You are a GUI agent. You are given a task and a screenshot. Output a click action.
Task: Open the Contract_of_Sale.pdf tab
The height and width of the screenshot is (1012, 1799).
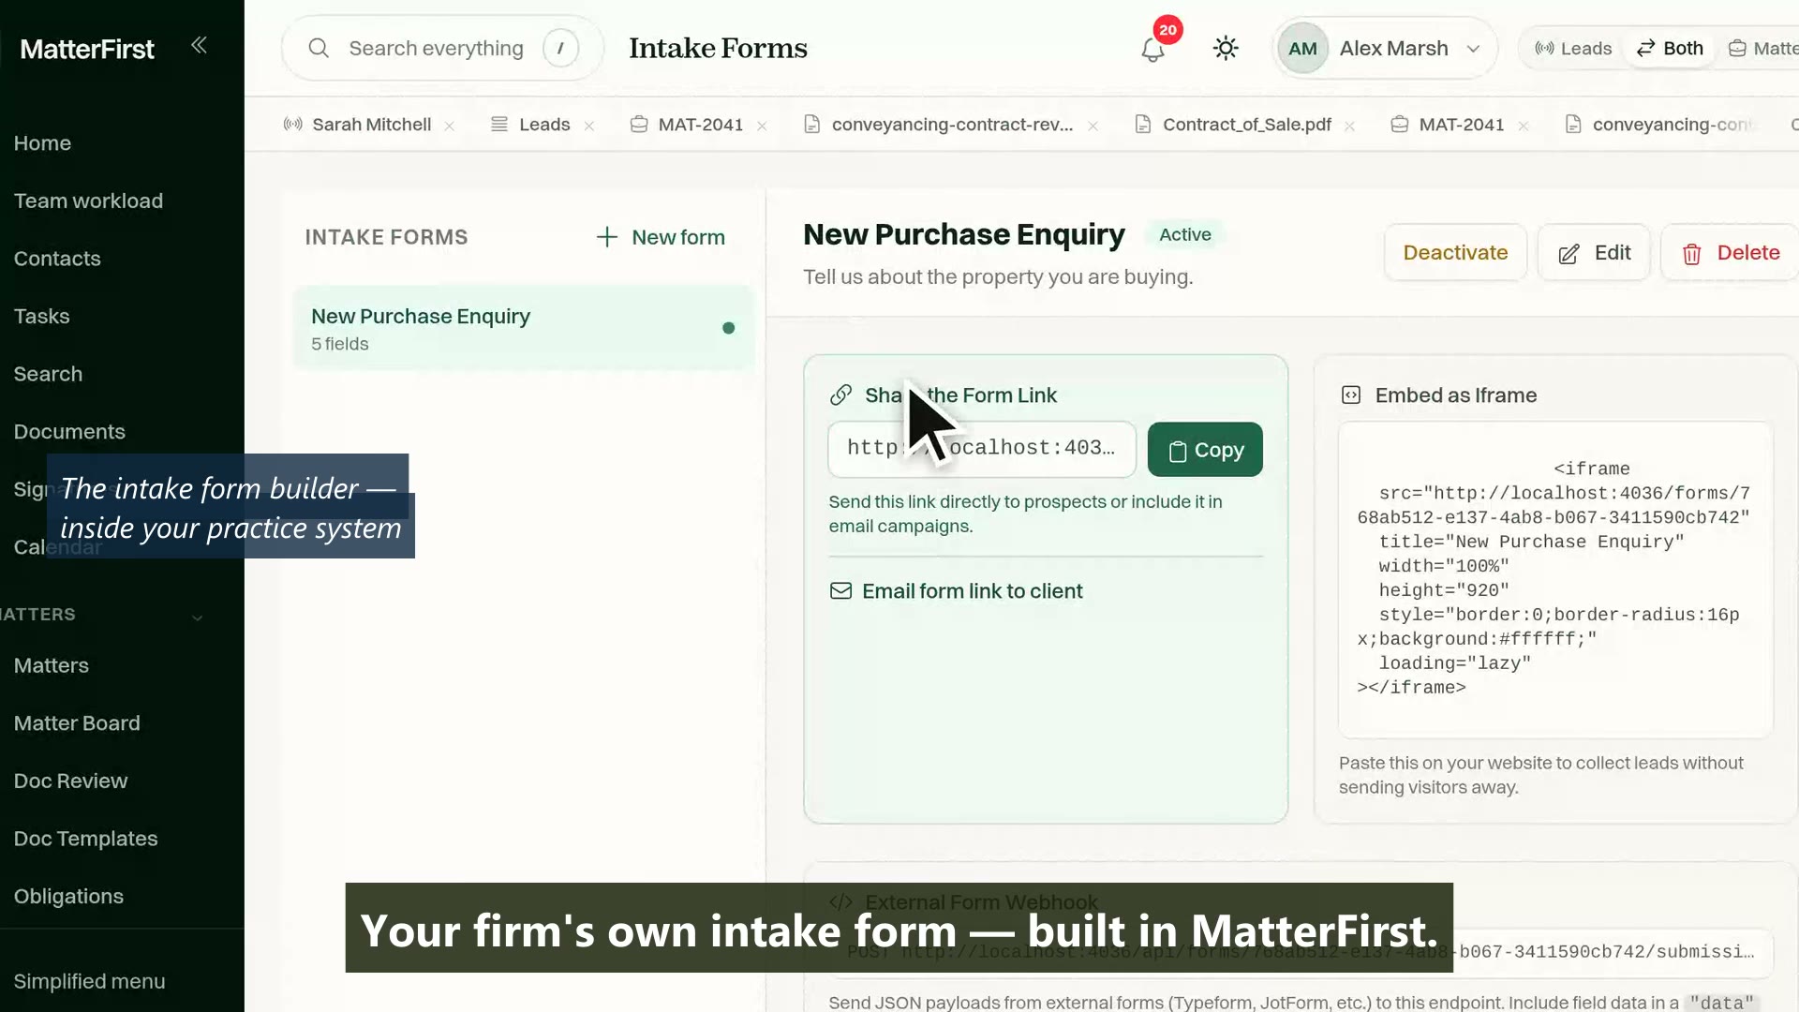tap(1233, 125)
